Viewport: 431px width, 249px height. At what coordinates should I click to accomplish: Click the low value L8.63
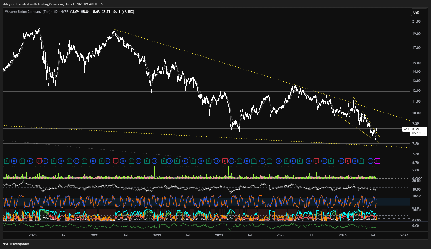click(x=96, y=12)
